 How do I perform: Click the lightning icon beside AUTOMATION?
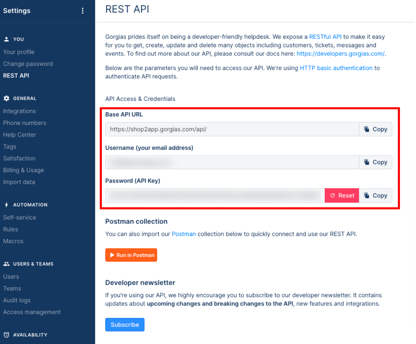coord(6,205)
